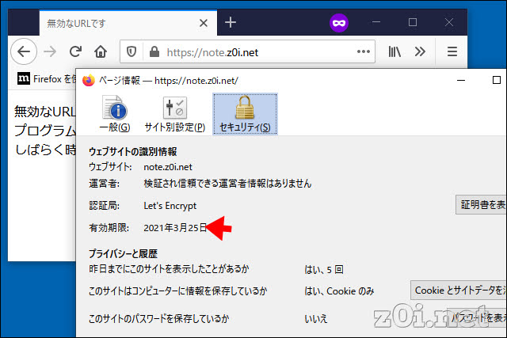Click the プライバシーと履歴 heading
The height and width of the screenshot is (338, 507).
coord(123,253)
